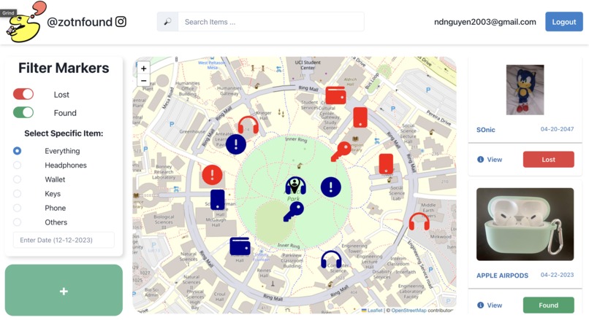Viewport: 589px width, 320px height.
Task: Toggle the Lost markers switch
Action: 23,94
